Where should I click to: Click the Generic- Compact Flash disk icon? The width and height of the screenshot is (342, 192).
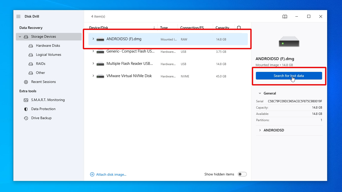pos(100,52)
